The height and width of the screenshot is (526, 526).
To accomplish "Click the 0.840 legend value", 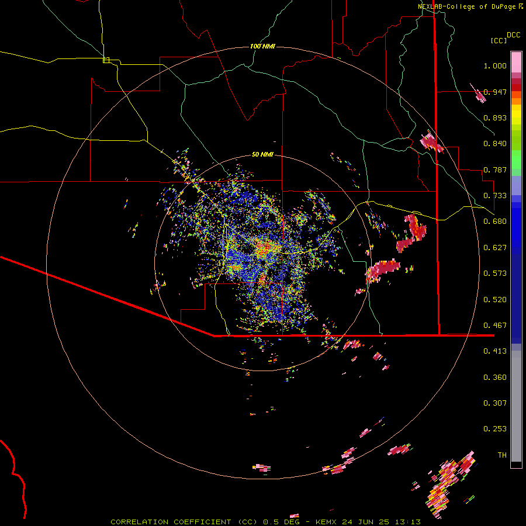I will [x=495, y=144].
